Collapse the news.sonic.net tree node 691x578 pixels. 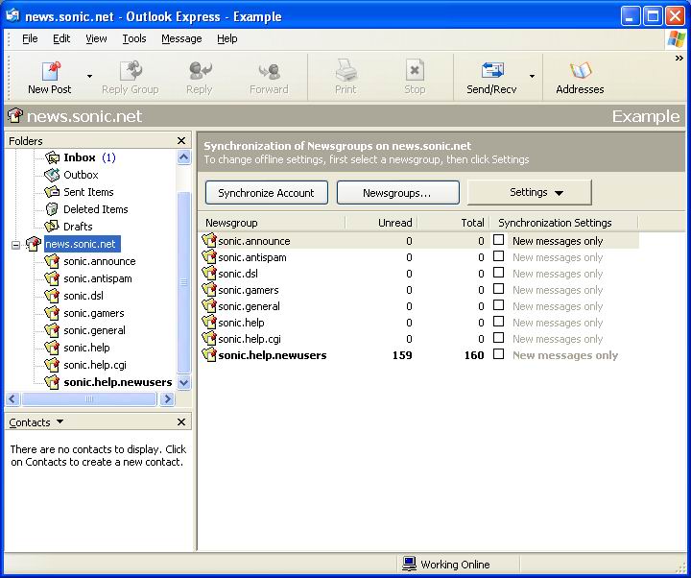click(16, 245)
